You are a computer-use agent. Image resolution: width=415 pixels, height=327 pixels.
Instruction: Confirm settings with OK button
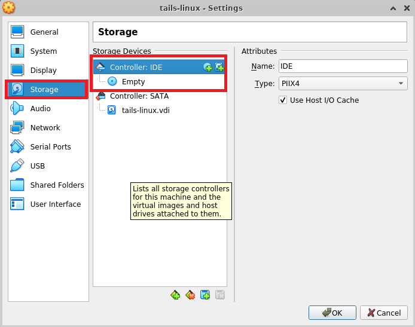pyautogui.click(x=332, y=313)
